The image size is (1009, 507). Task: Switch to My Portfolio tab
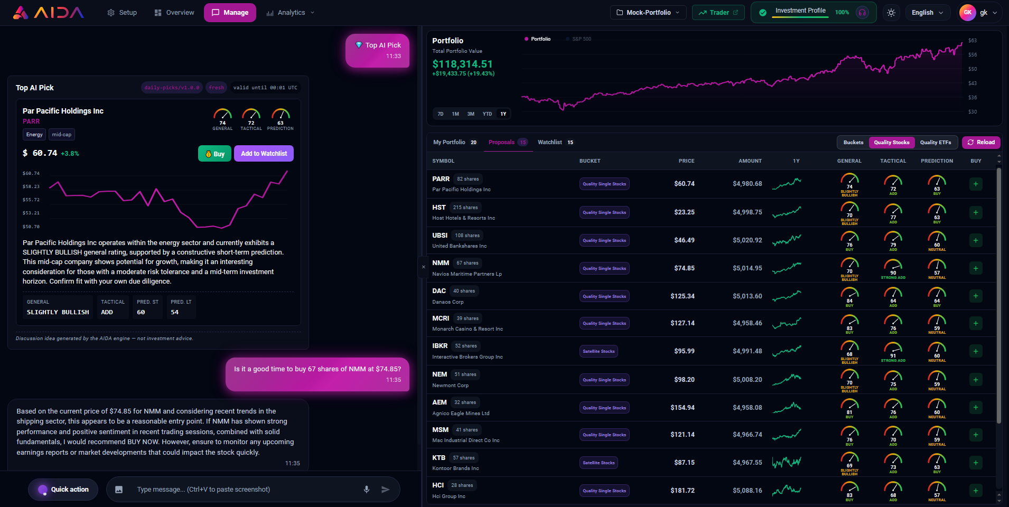455,143
